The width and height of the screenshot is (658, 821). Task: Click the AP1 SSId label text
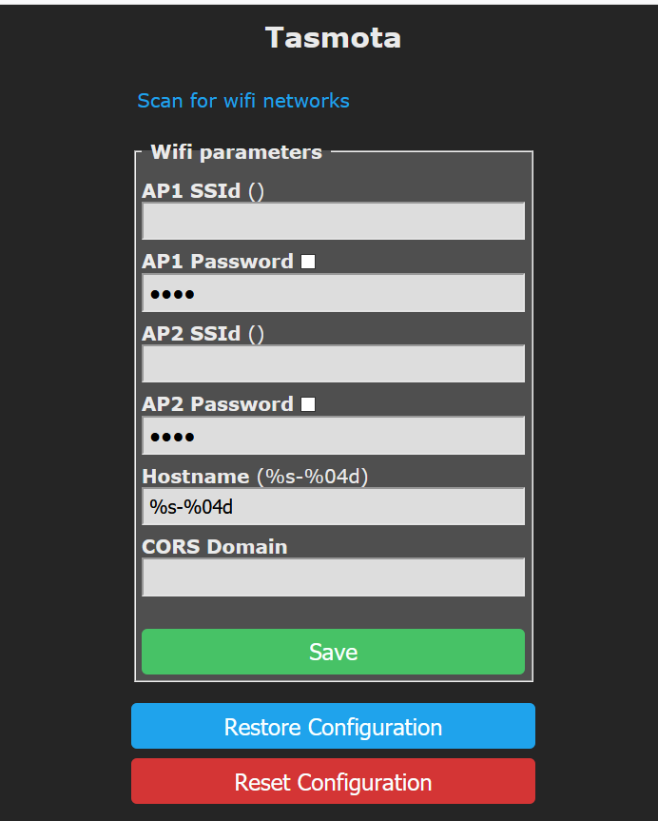[x=191, y=190]
